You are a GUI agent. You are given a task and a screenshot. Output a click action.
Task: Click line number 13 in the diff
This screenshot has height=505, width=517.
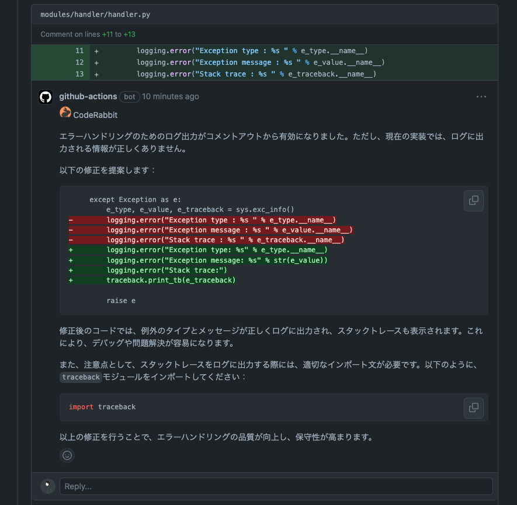pos(79,74)
